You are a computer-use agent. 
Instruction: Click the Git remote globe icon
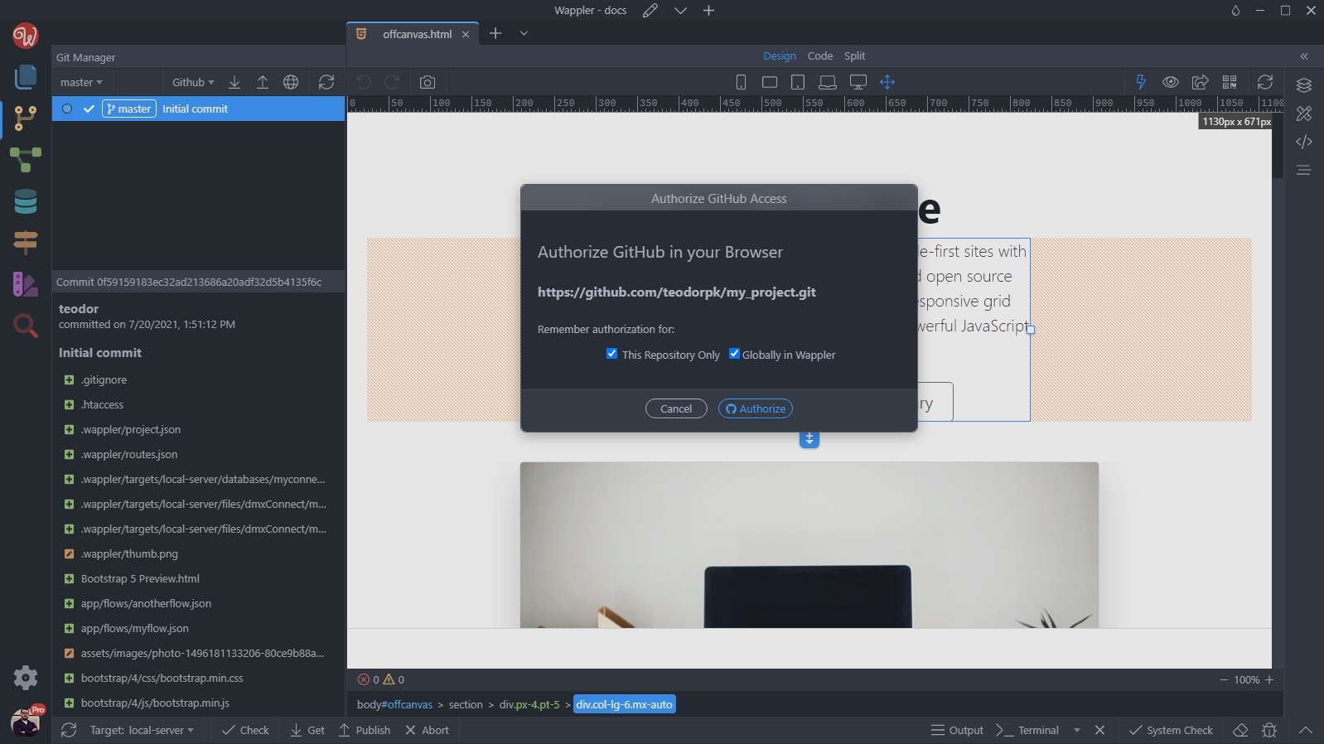coord(291,82)
